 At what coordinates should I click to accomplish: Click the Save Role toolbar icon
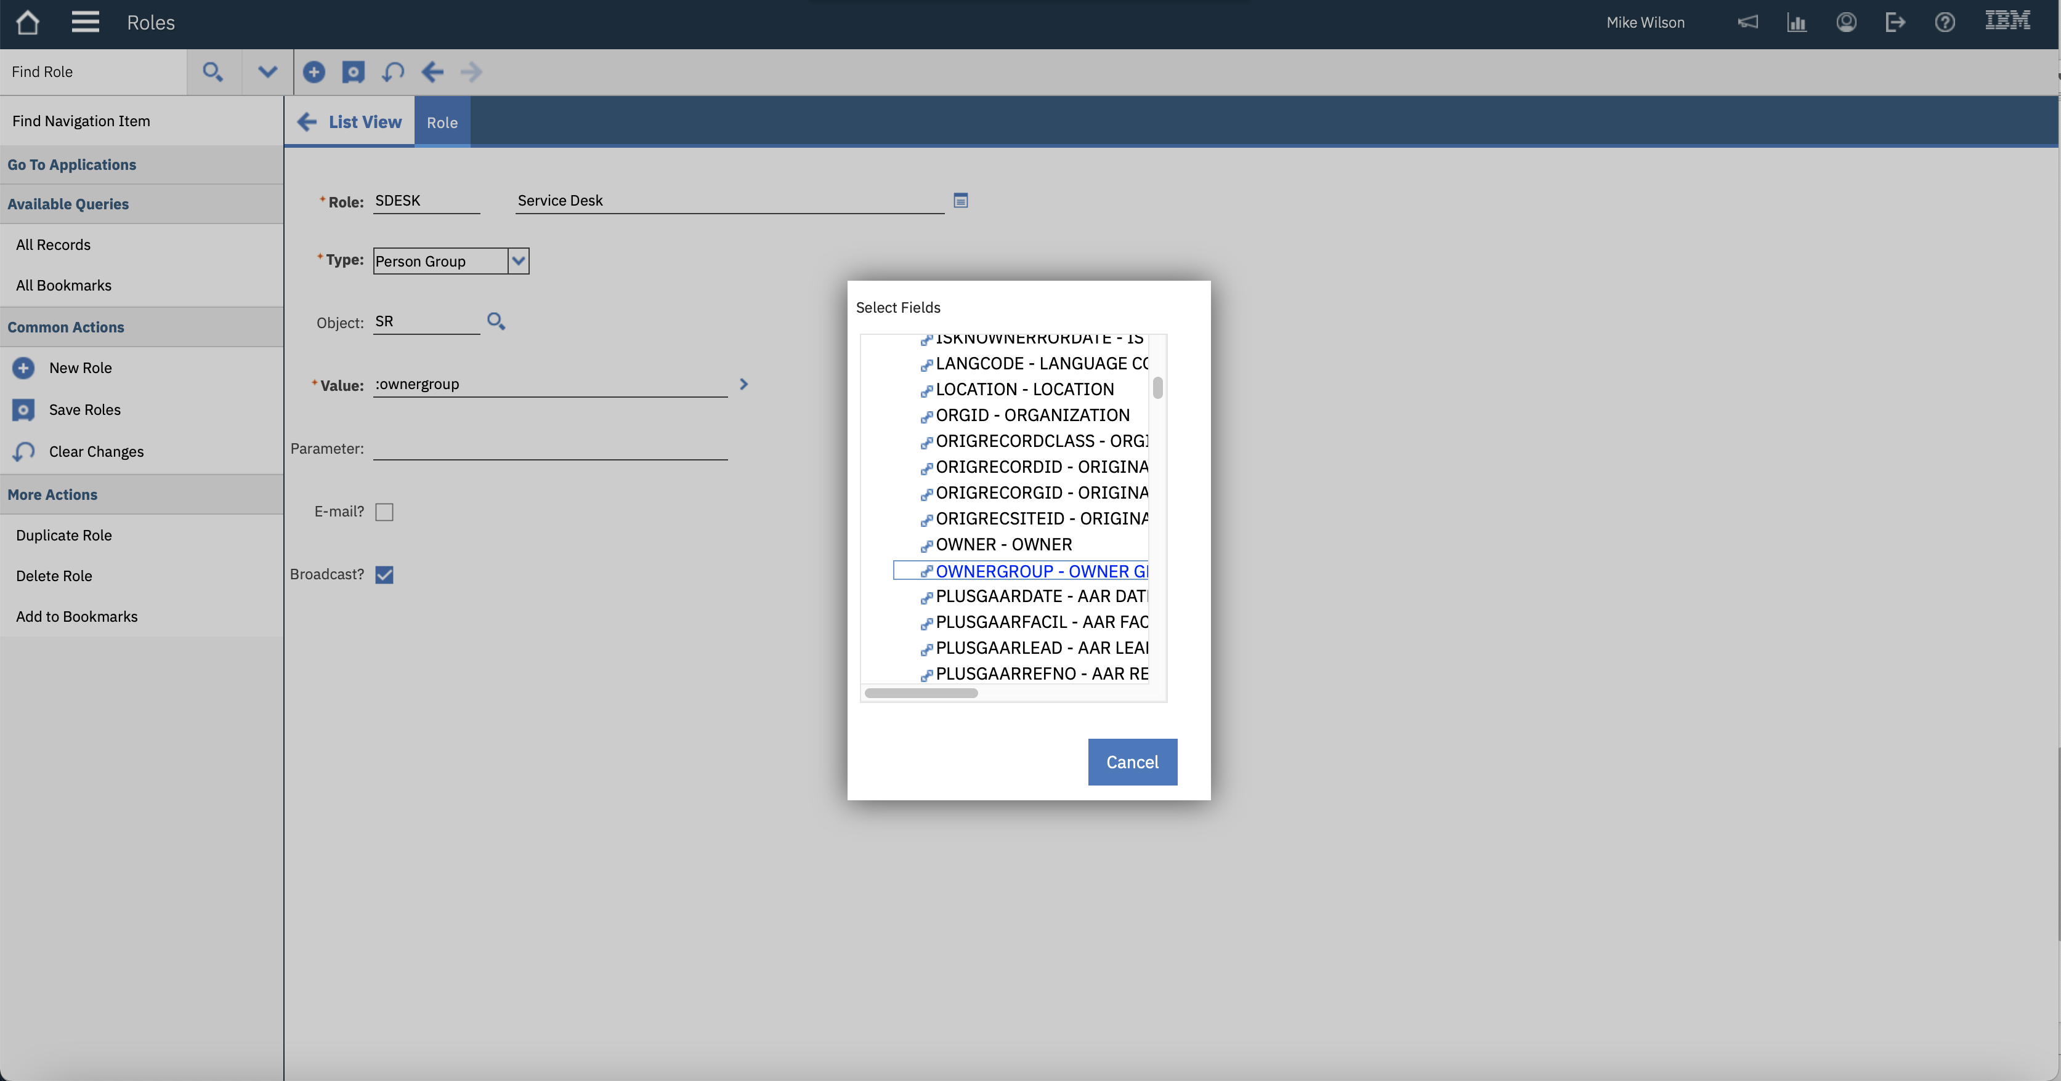(x=353, y=72)
